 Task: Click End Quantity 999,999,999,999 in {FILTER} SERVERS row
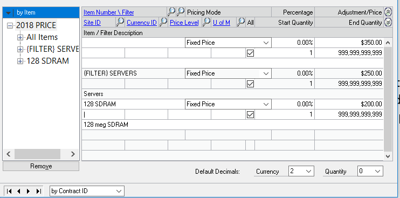click(x=349, y=84)
